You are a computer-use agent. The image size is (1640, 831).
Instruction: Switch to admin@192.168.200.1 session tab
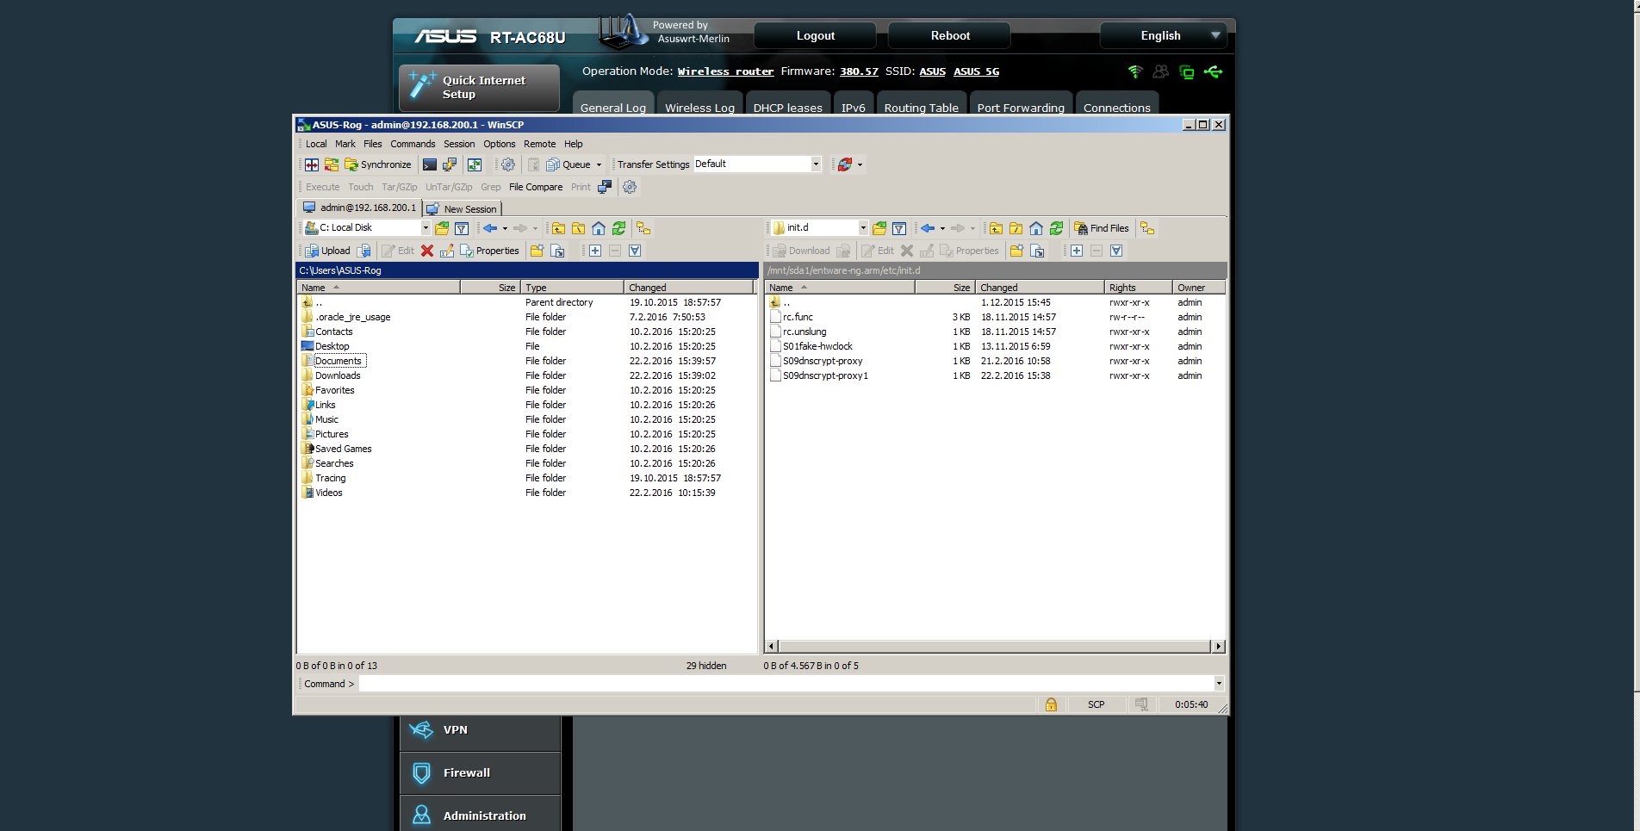click(359, 208)
